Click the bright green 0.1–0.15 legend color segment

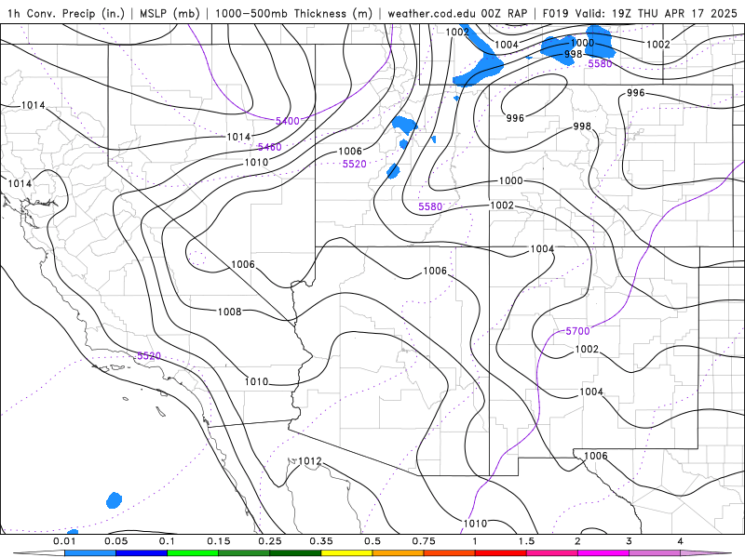coord(193,553)
